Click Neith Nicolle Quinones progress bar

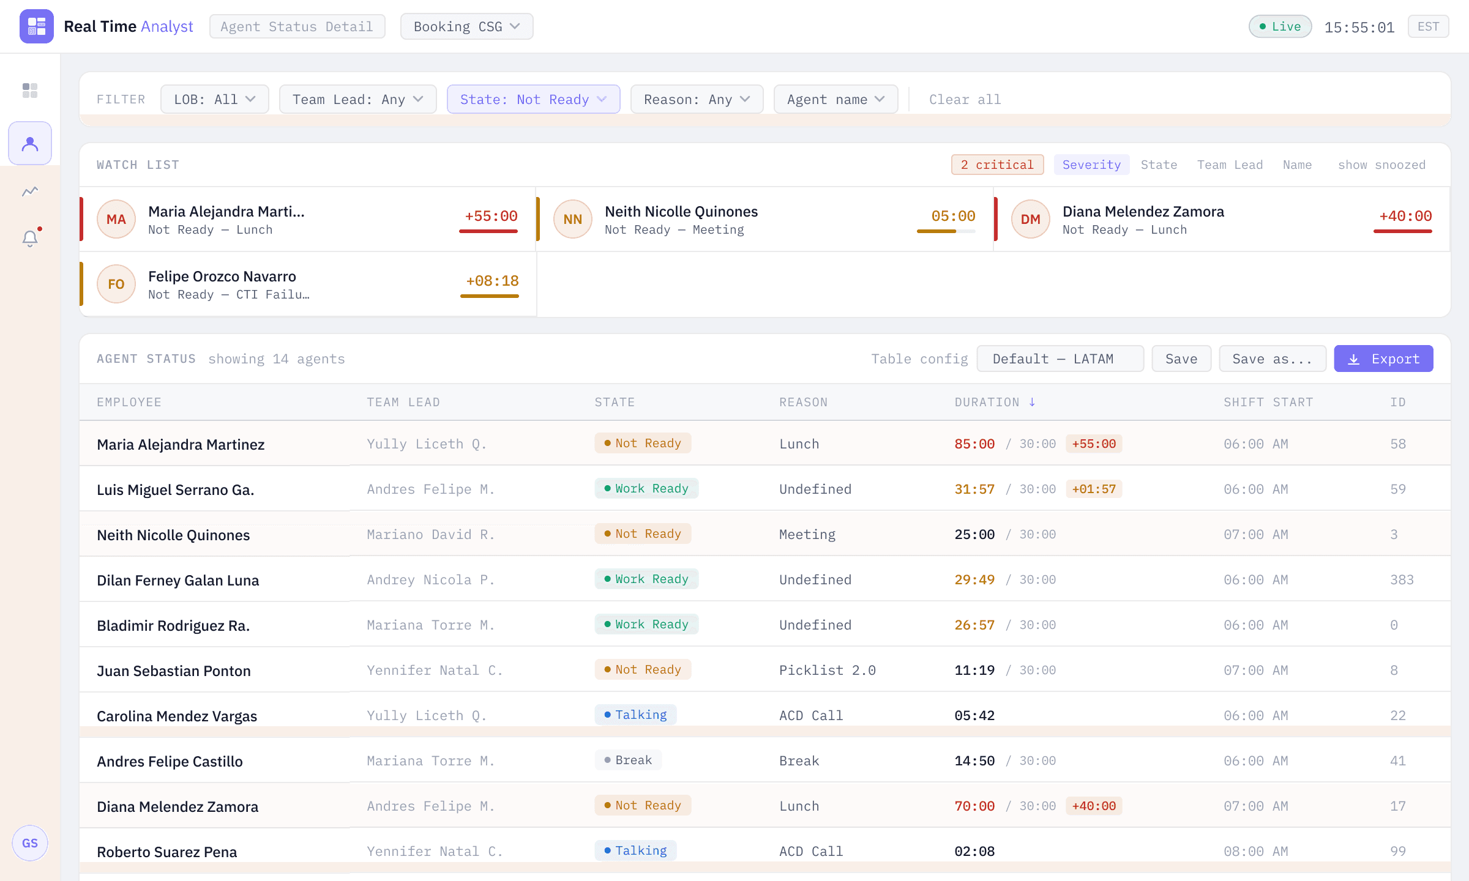click(x=946, y=231)
